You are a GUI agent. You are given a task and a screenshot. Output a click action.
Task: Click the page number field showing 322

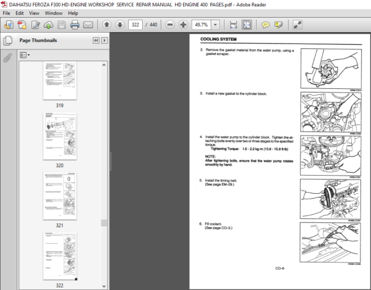(x=135, y=25)
